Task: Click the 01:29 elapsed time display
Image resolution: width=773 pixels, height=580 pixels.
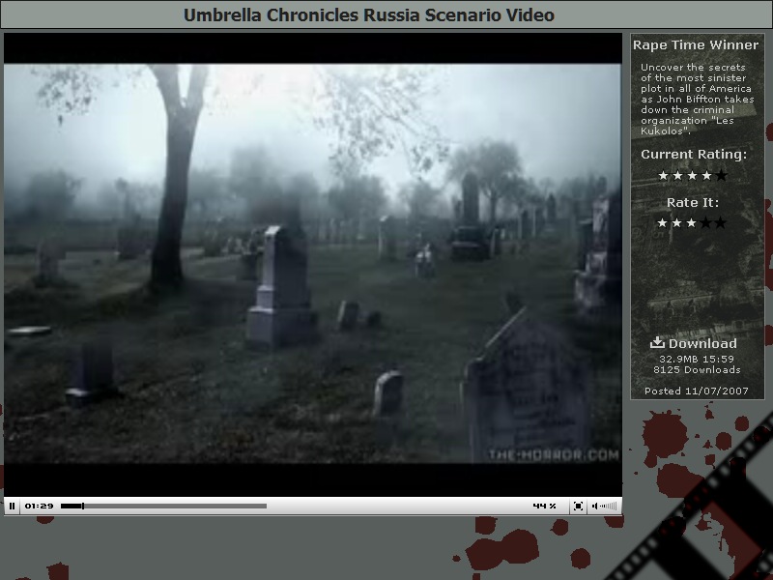Action: [x=39, y=506]
